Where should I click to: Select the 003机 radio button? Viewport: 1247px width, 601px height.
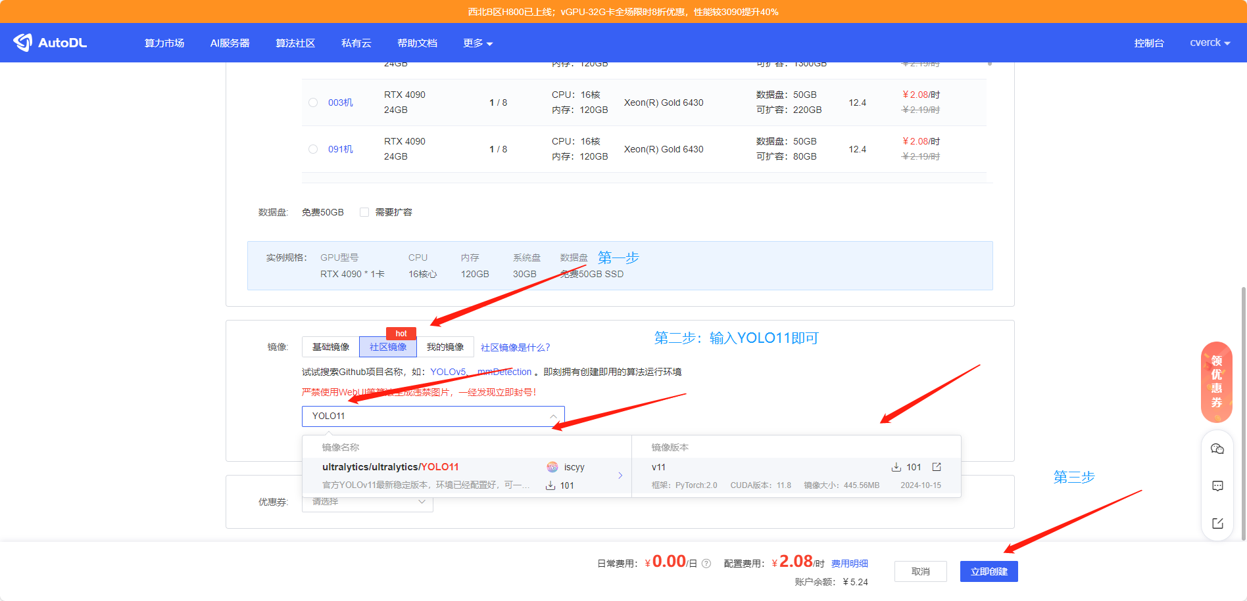[313, 102]
